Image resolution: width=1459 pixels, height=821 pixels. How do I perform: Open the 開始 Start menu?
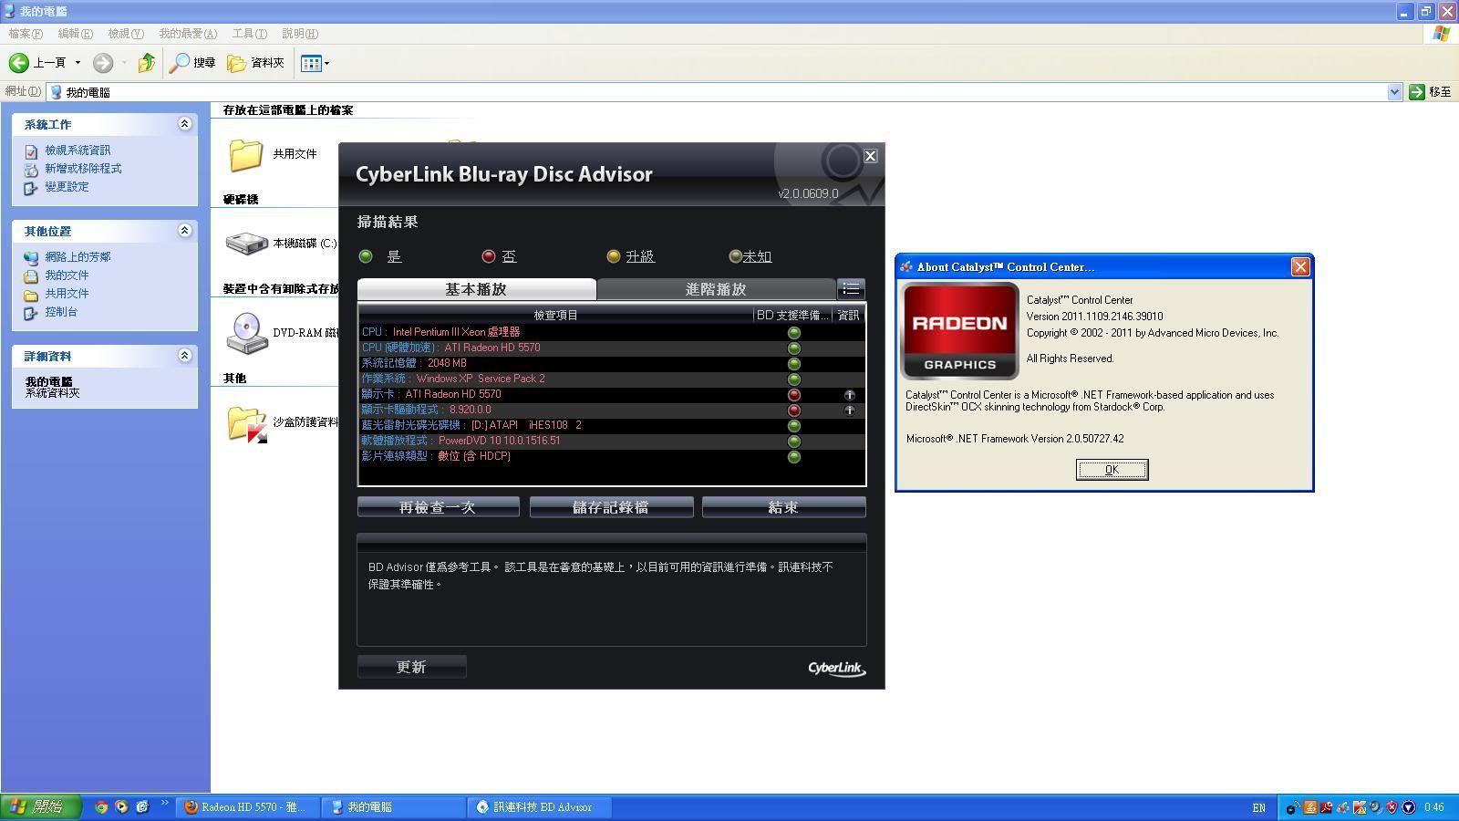41,807
